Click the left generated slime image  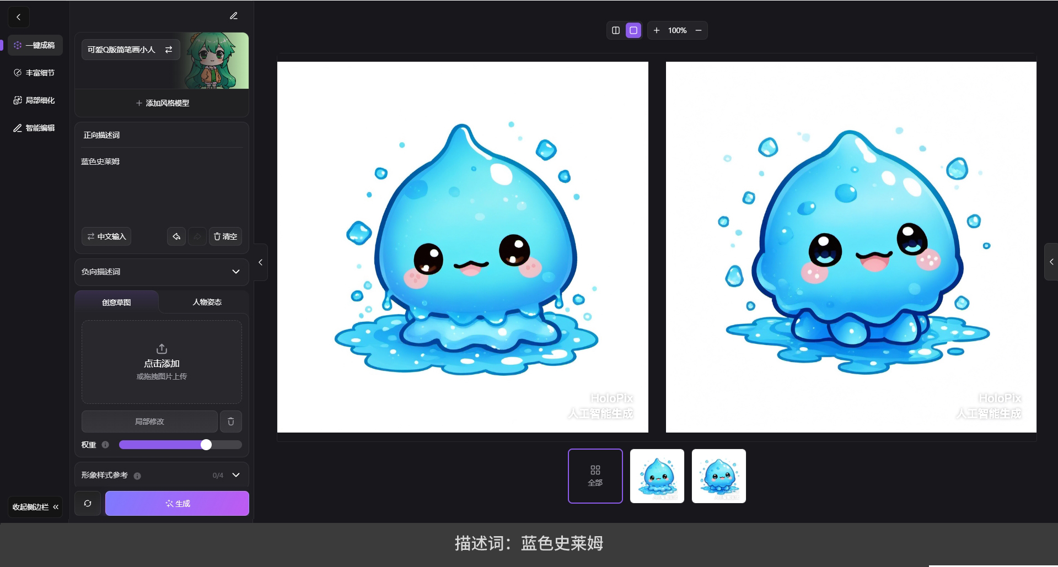point(463,247)
